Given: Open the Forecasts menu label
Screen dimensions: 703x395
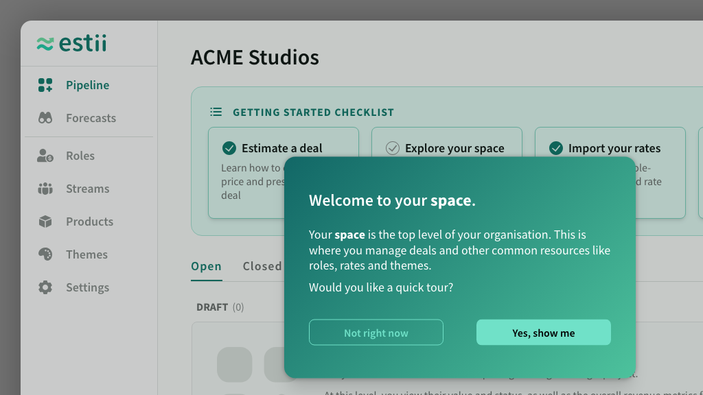Looking at the screenshot, I should coord(91,118).
